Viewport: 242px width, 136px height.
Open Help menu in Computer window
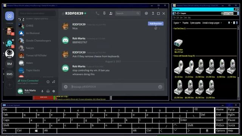pyautogui.click(x=189, y=18)
